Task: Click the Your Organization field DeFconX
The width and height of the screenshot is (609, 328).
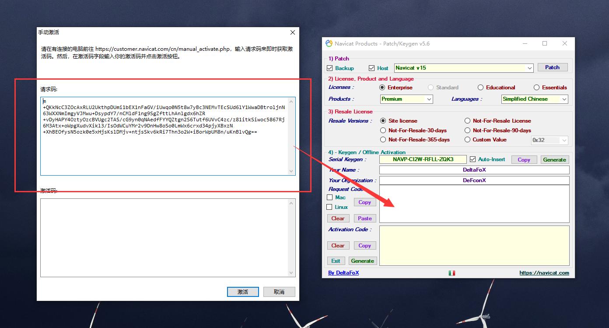Action: click(x=474, y=180)
